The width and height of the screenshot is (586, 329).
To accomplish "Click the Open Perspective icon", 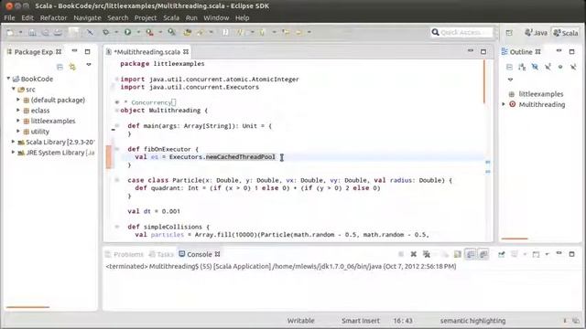I will click(509, 33).
